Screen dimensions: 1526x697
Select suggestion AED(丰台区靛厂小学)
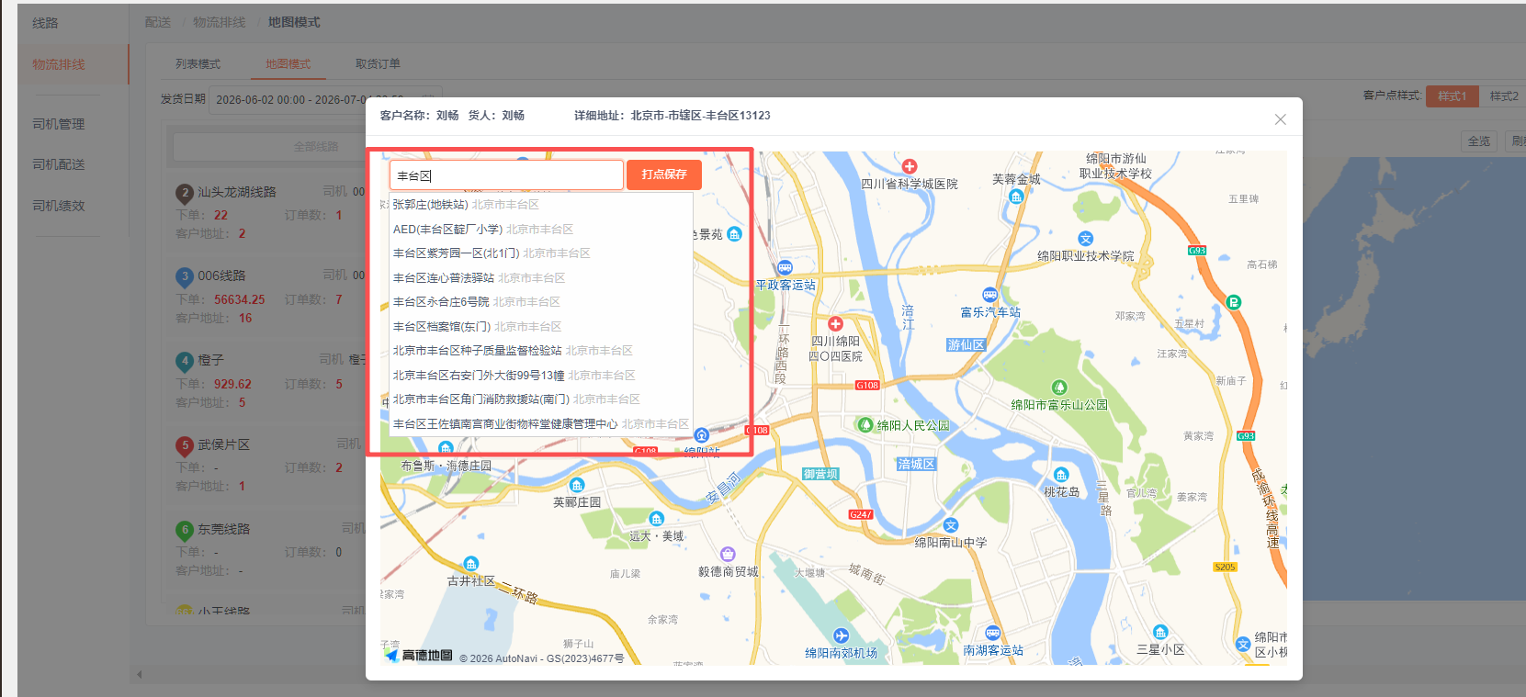540,229
